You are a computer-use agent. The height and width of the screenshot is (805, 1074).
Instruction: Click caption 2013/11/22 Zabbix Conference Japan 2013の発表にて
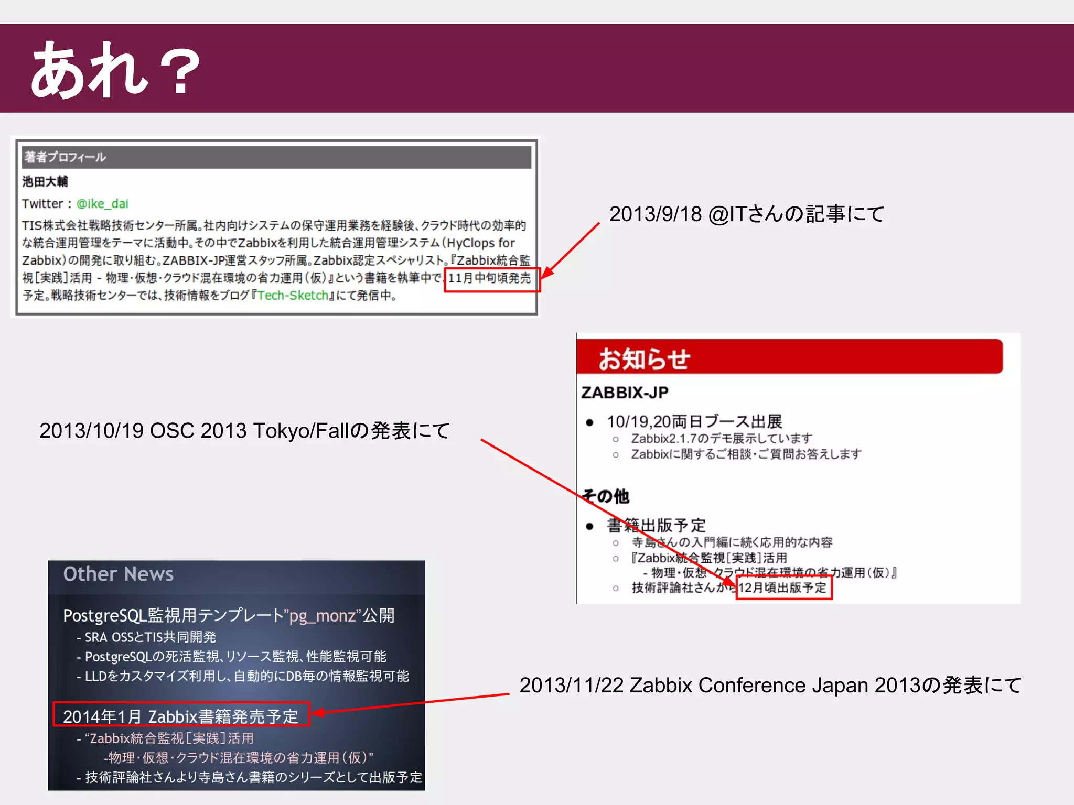pos(770,686)
